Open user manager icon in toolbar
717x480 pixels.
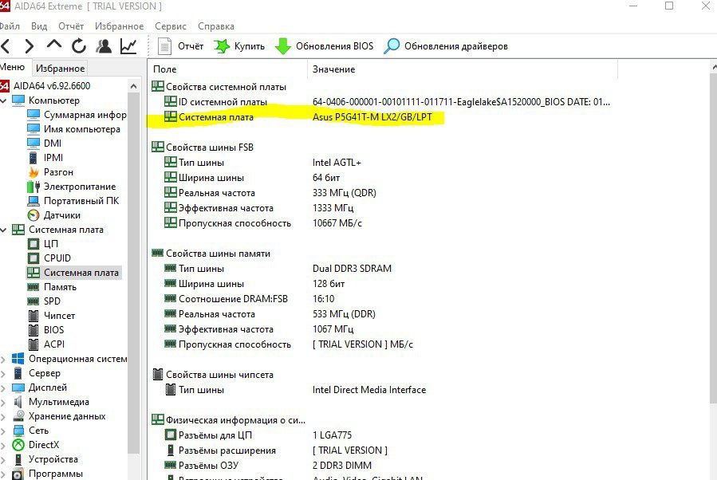click(104, 46)
